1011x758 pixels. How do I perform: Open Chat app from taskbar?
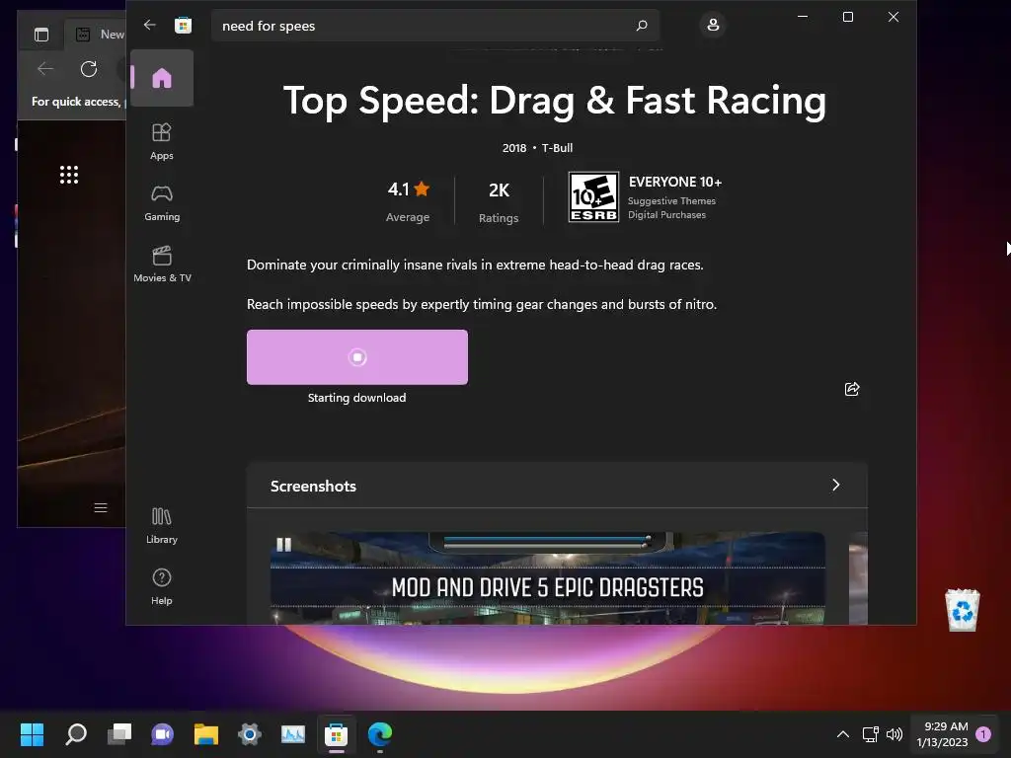[x=163, y=733]
